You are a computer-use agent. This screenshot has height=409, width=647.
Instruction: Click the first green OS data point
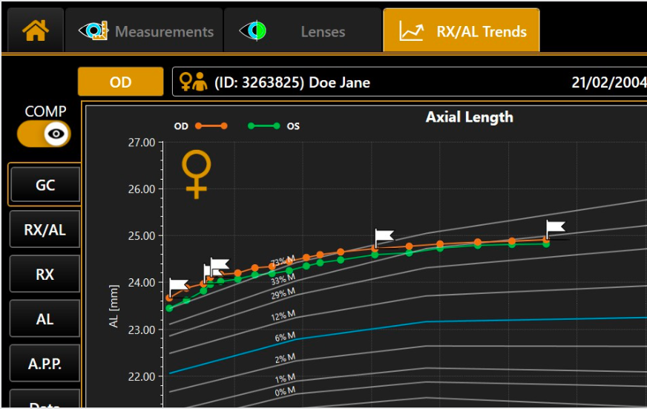[169, 308]
